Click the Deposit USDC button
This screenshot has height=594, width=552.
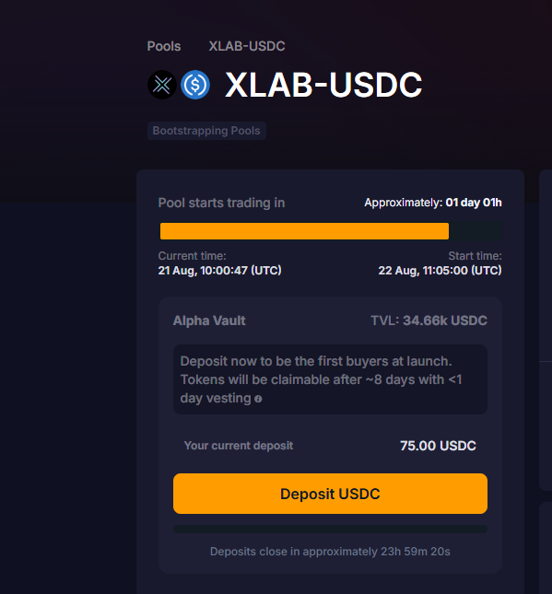(330, 494)
